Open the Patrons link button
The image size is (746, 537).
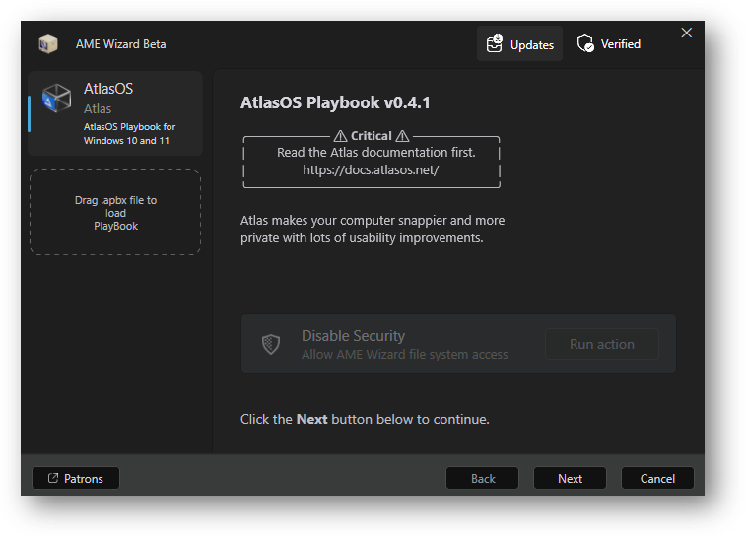[x=76, y=478]
